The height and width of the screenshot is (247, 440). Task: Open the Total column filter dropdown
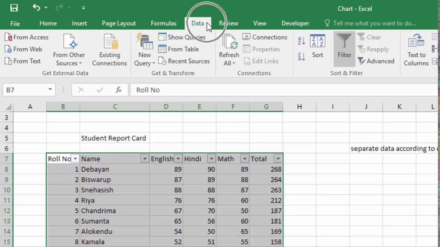(278, 159)
